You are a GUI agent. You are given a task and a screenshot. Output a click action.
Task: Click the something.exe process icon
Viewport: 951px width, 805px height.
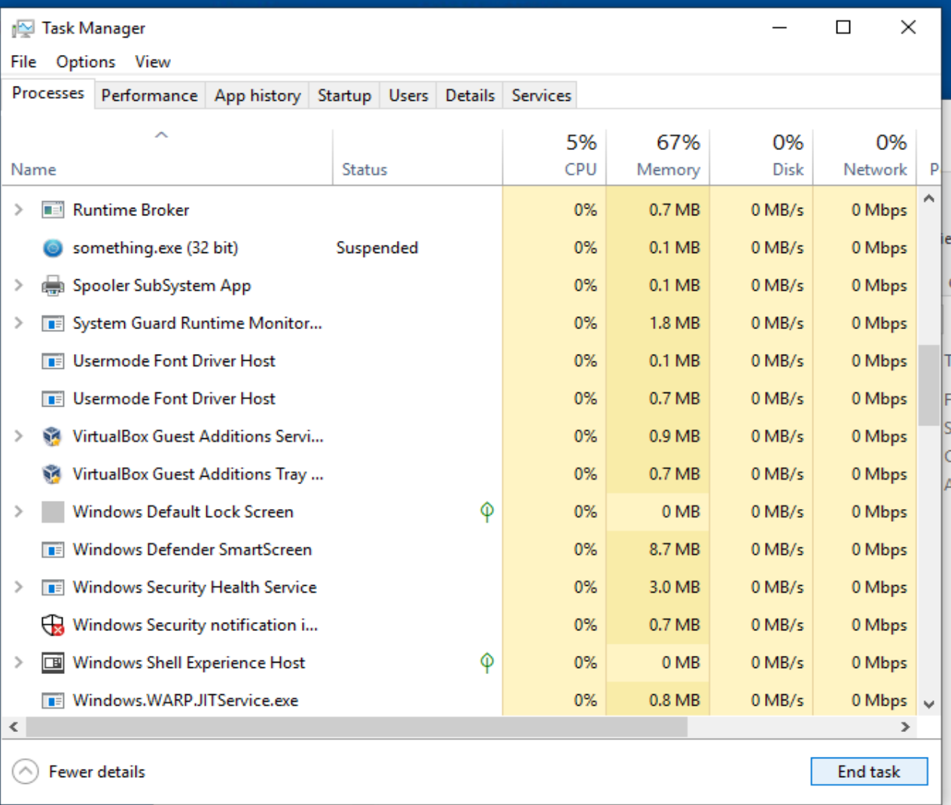coord(53,248)
